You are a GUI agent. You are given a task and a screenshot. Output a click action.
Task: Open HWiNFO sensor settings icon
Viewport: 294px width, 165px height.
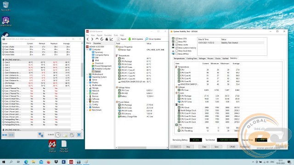72,135
